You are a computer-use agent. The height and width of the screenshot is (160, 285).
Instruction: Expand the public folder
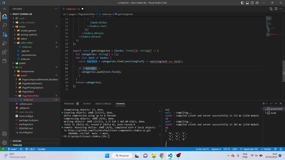[x=22, y=63]
